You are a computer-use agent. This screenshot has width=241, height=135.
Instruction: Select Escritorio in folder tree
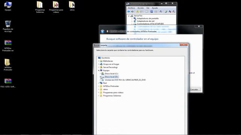[x=105, y=58]
